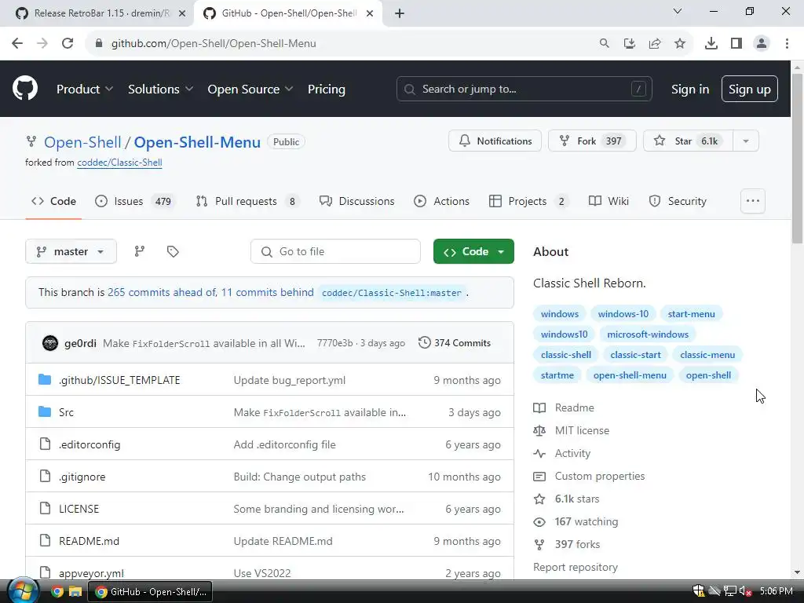This screenshot has height=603, width=804.
Task: Open tab search chevron in title bar
Action: [x=678, y=11]
